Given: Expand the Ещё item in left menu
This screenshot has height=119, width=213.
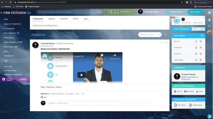Looking at the screenshot, I should tap(6, 60).
